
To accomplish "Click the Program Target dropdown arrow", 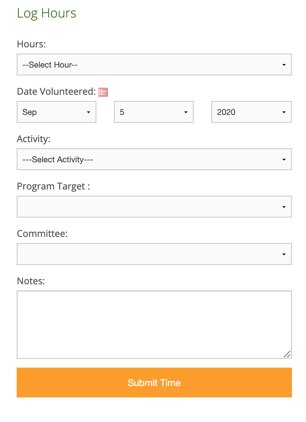I will coord(284,207).
